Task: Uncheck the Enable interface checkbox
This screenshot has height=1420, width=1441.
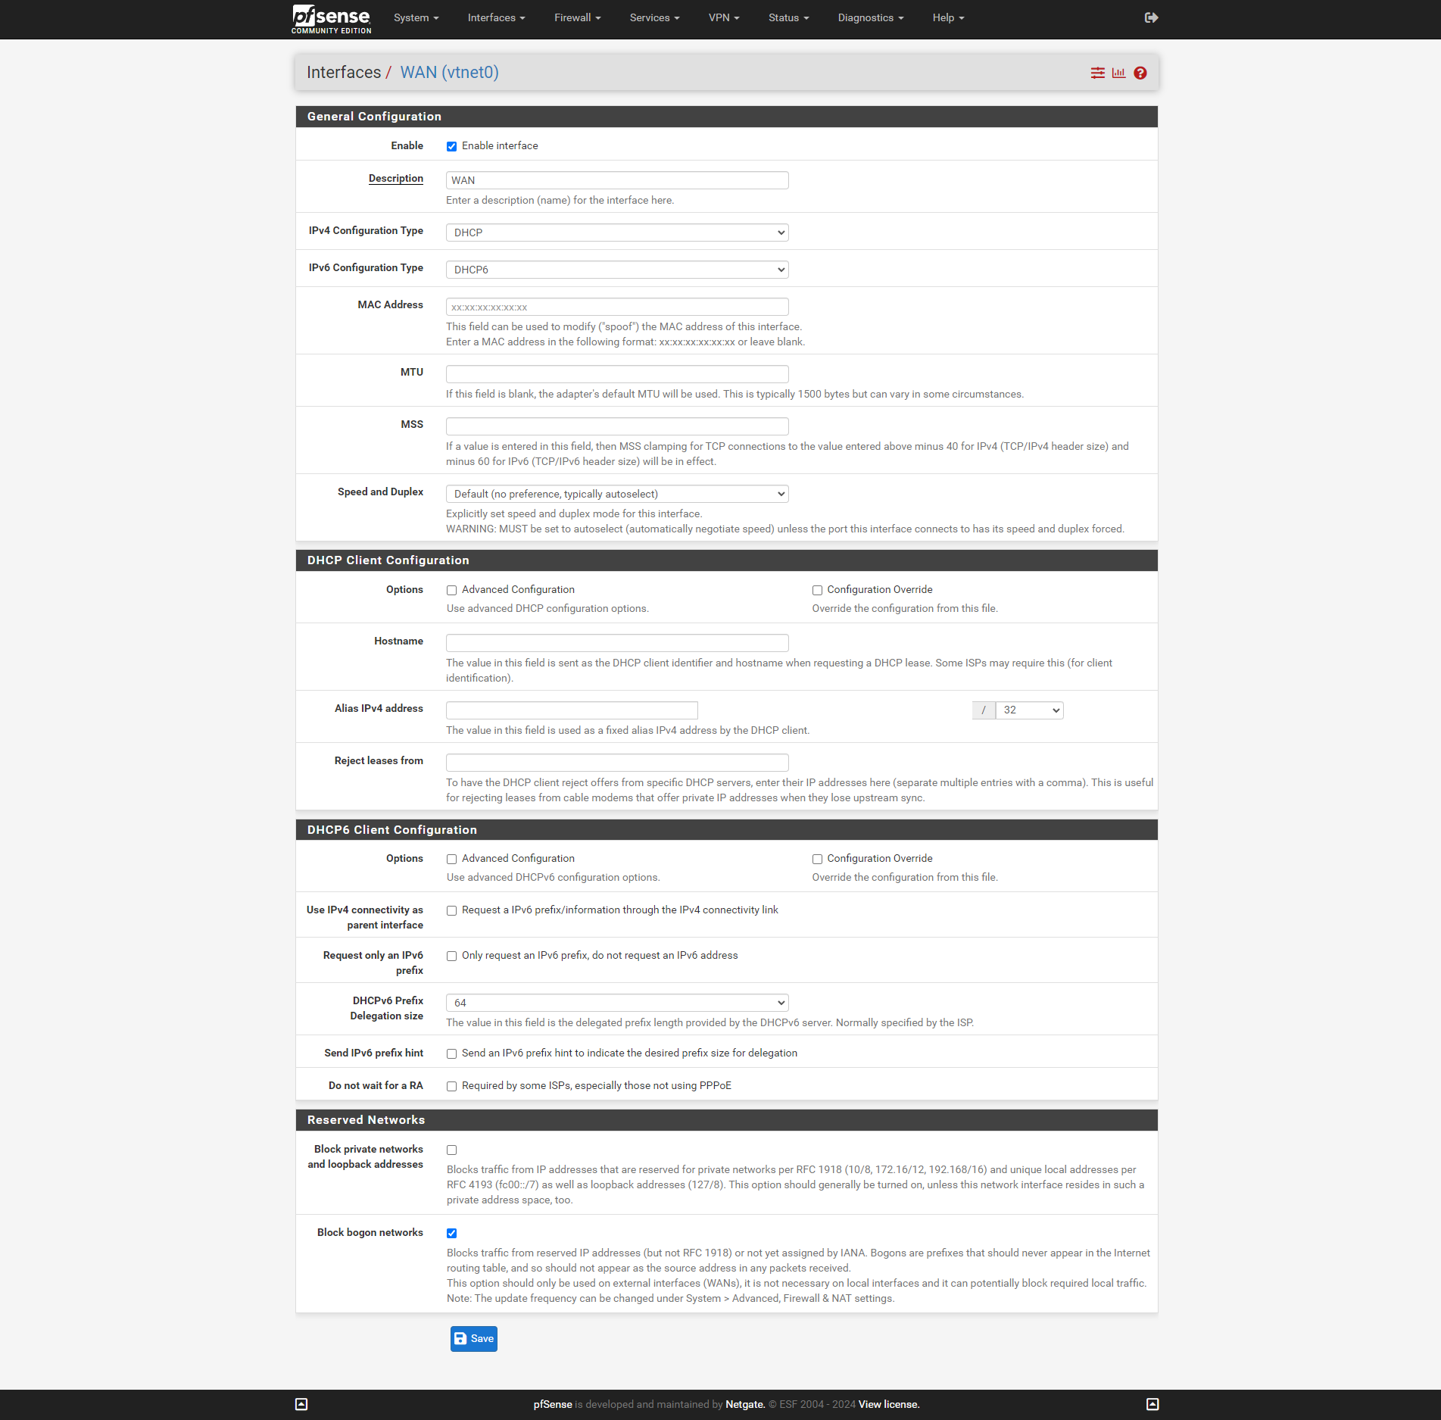Action: [451, 146]
